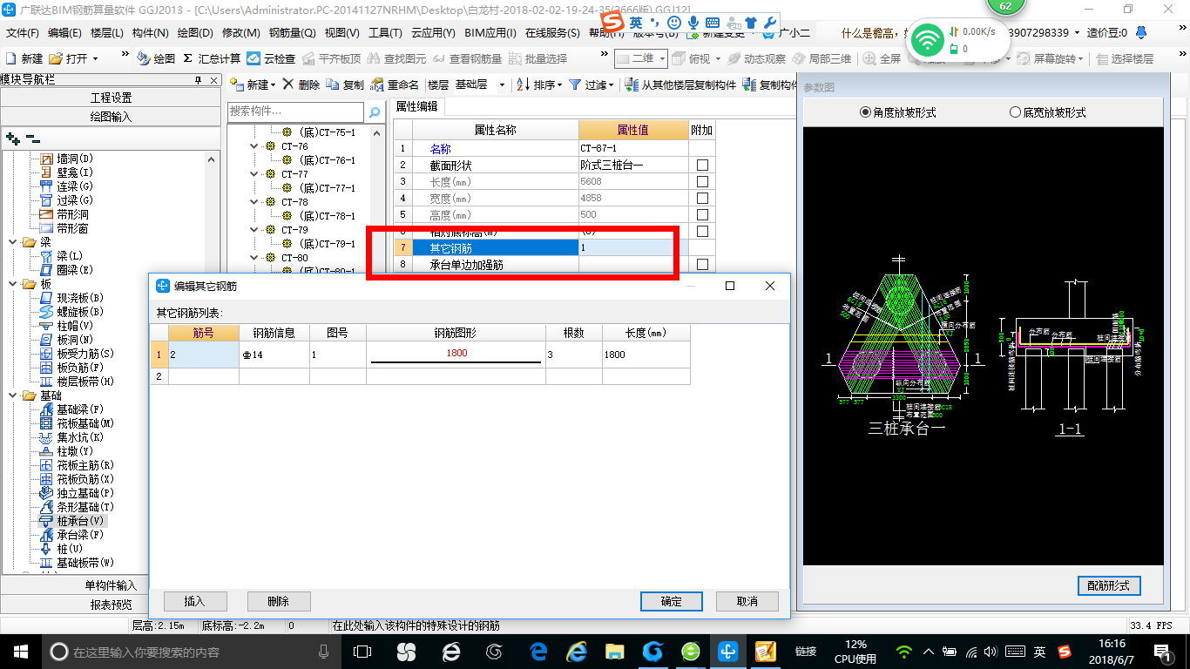Open the BIM应用(I) menu
Screen dimensions: 1190x669
point(490,33)
